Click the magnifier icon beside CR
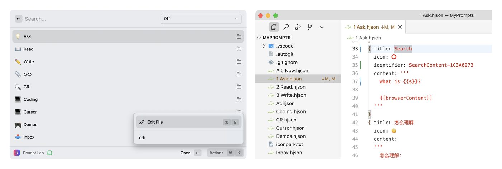Viewport: 502px width, 169px height. 18,87
